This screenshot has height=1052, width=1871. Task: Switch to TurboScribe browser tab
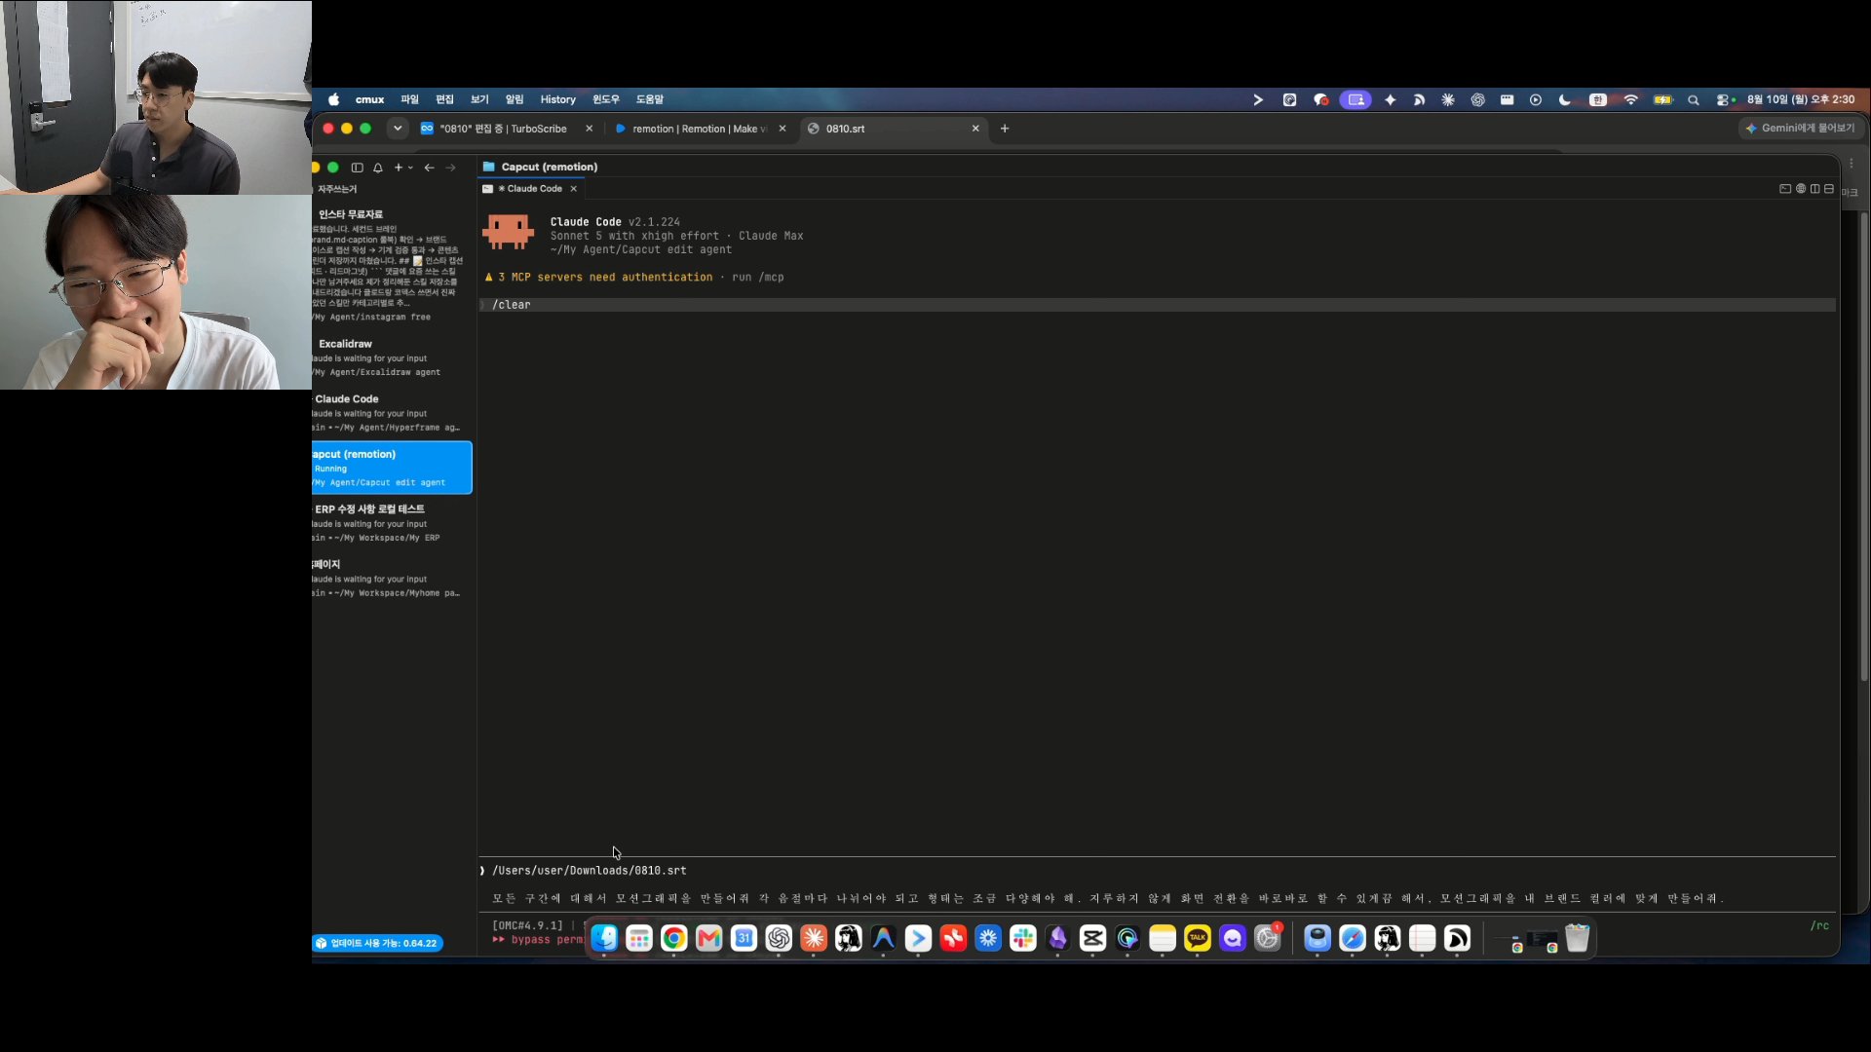(503, 129)
